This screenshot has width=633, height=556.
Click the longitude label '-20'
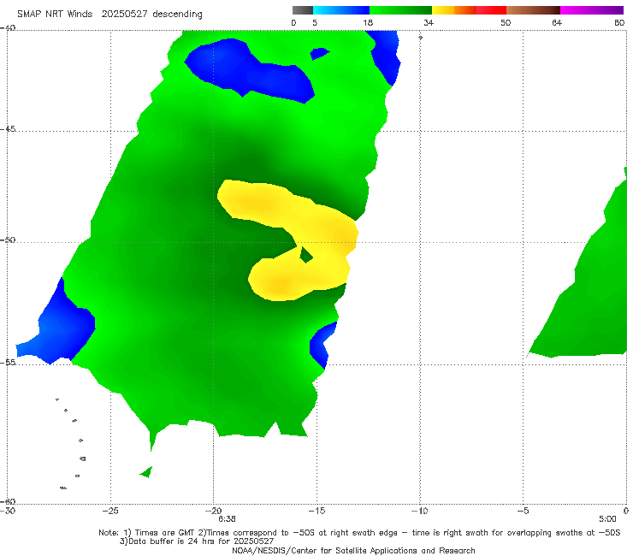click(x=214, y=511)
